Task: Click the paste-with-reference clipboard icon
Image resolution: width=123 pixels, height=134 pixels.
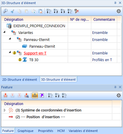Action: tap(40, 11)
